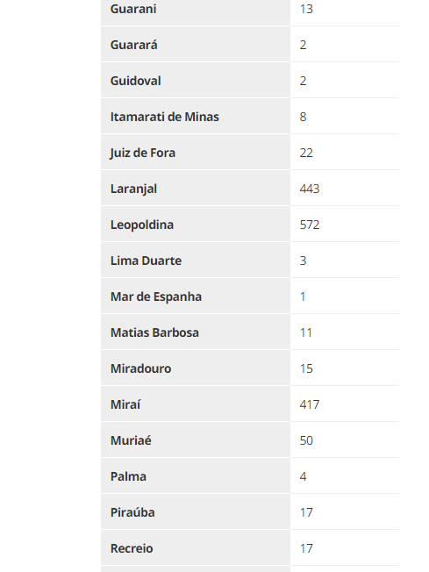Click the value 50 beside Muriaé
The height and width of the screenshot is (572, 429).
[x=306, y=440]
